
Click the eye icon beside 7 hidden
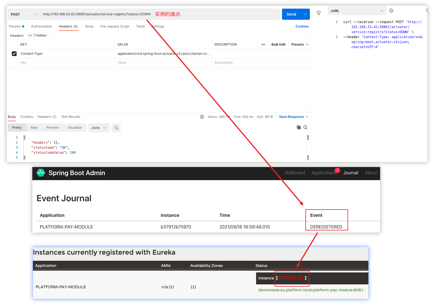pos(30,35)
